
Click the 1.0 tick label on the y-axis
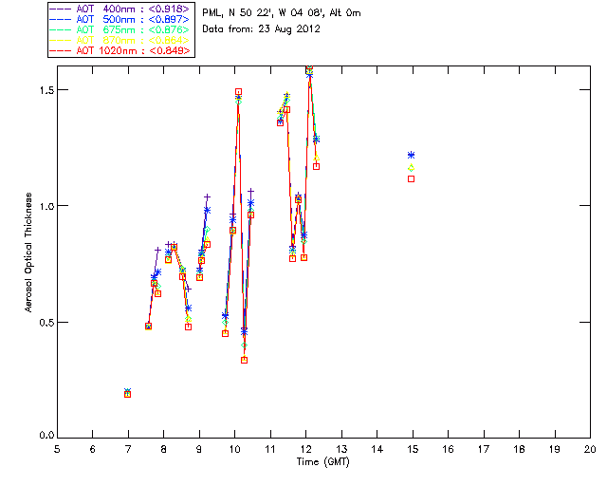(x=44, y=205)
